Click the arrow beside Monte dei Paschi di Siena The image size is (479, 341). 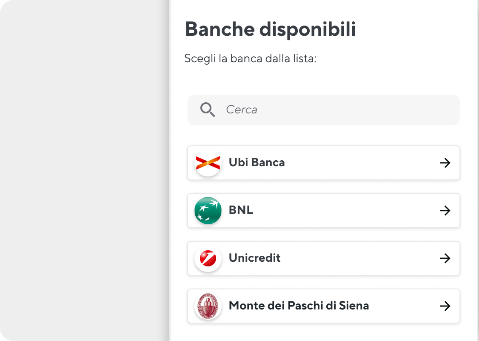[445, 306]
